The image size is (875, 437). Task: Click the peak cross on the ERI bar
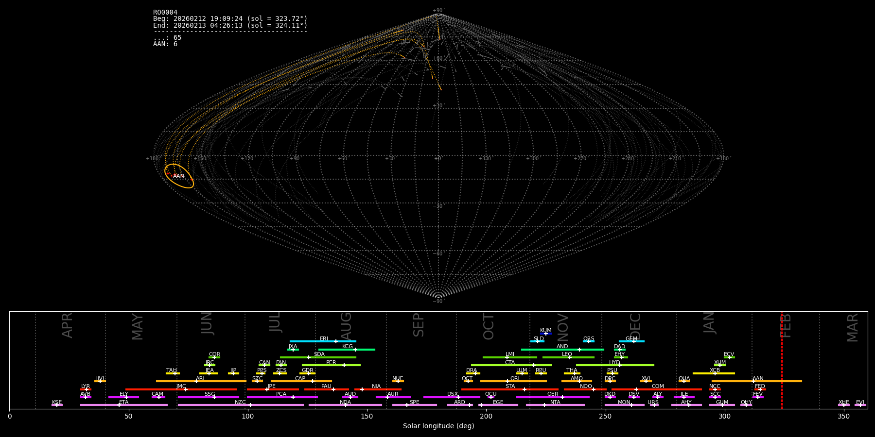point(335,341)
